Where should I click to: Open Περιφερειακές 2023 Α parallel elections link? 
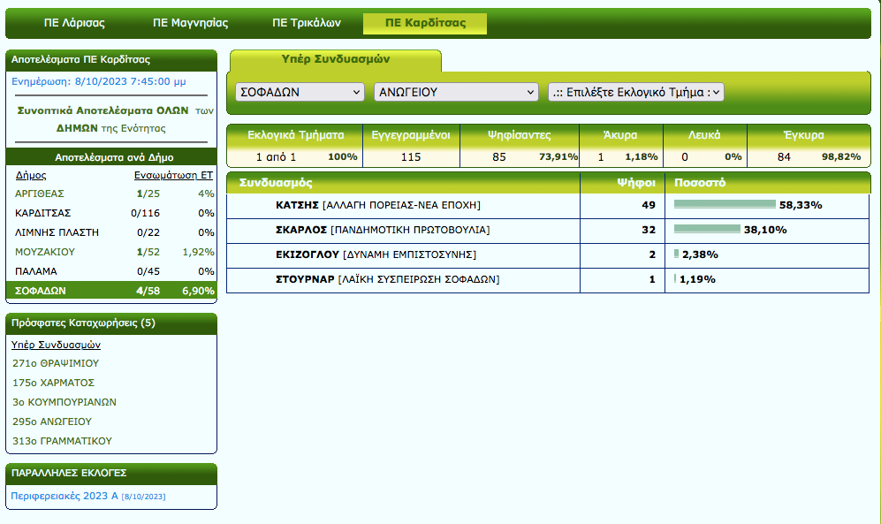click(64, 497)
